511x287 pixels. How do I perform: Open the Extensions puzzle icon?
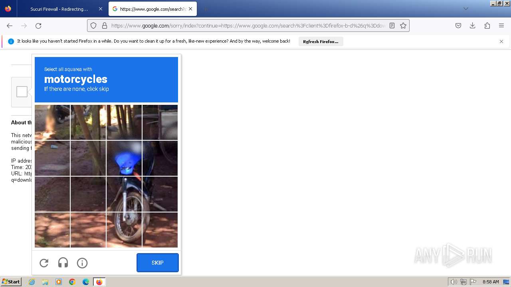[x=487, y=26]
